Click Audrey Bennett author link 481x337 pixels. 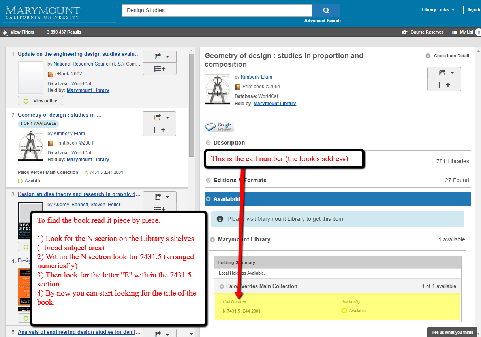(71, 205)
